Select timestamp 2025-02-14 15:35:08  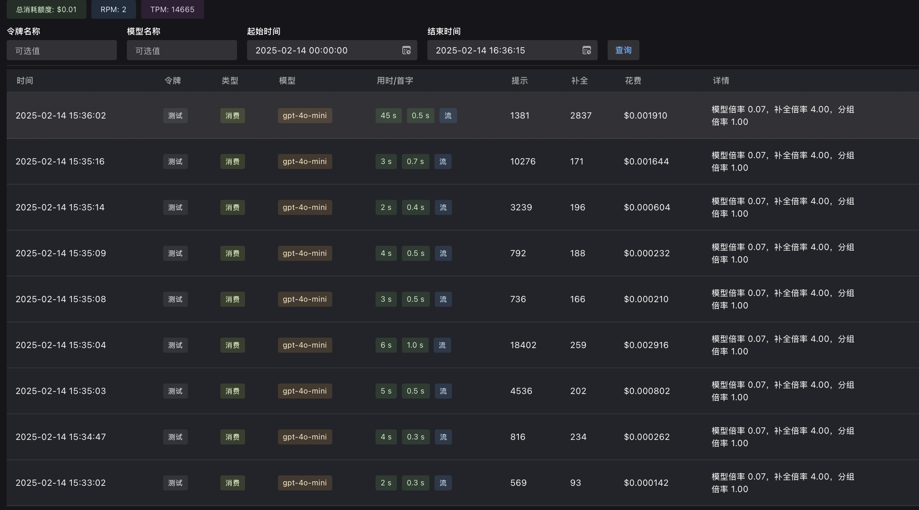pyautogui.click(x=61, y=299)
